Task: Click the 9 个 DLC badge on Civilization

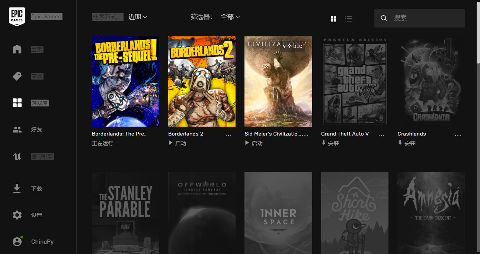Action: pyautogui.click(x=292, y=46)
